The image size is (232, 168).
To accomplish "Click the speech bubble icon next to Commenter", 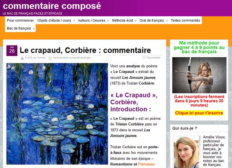I will [x=144, y=58].
